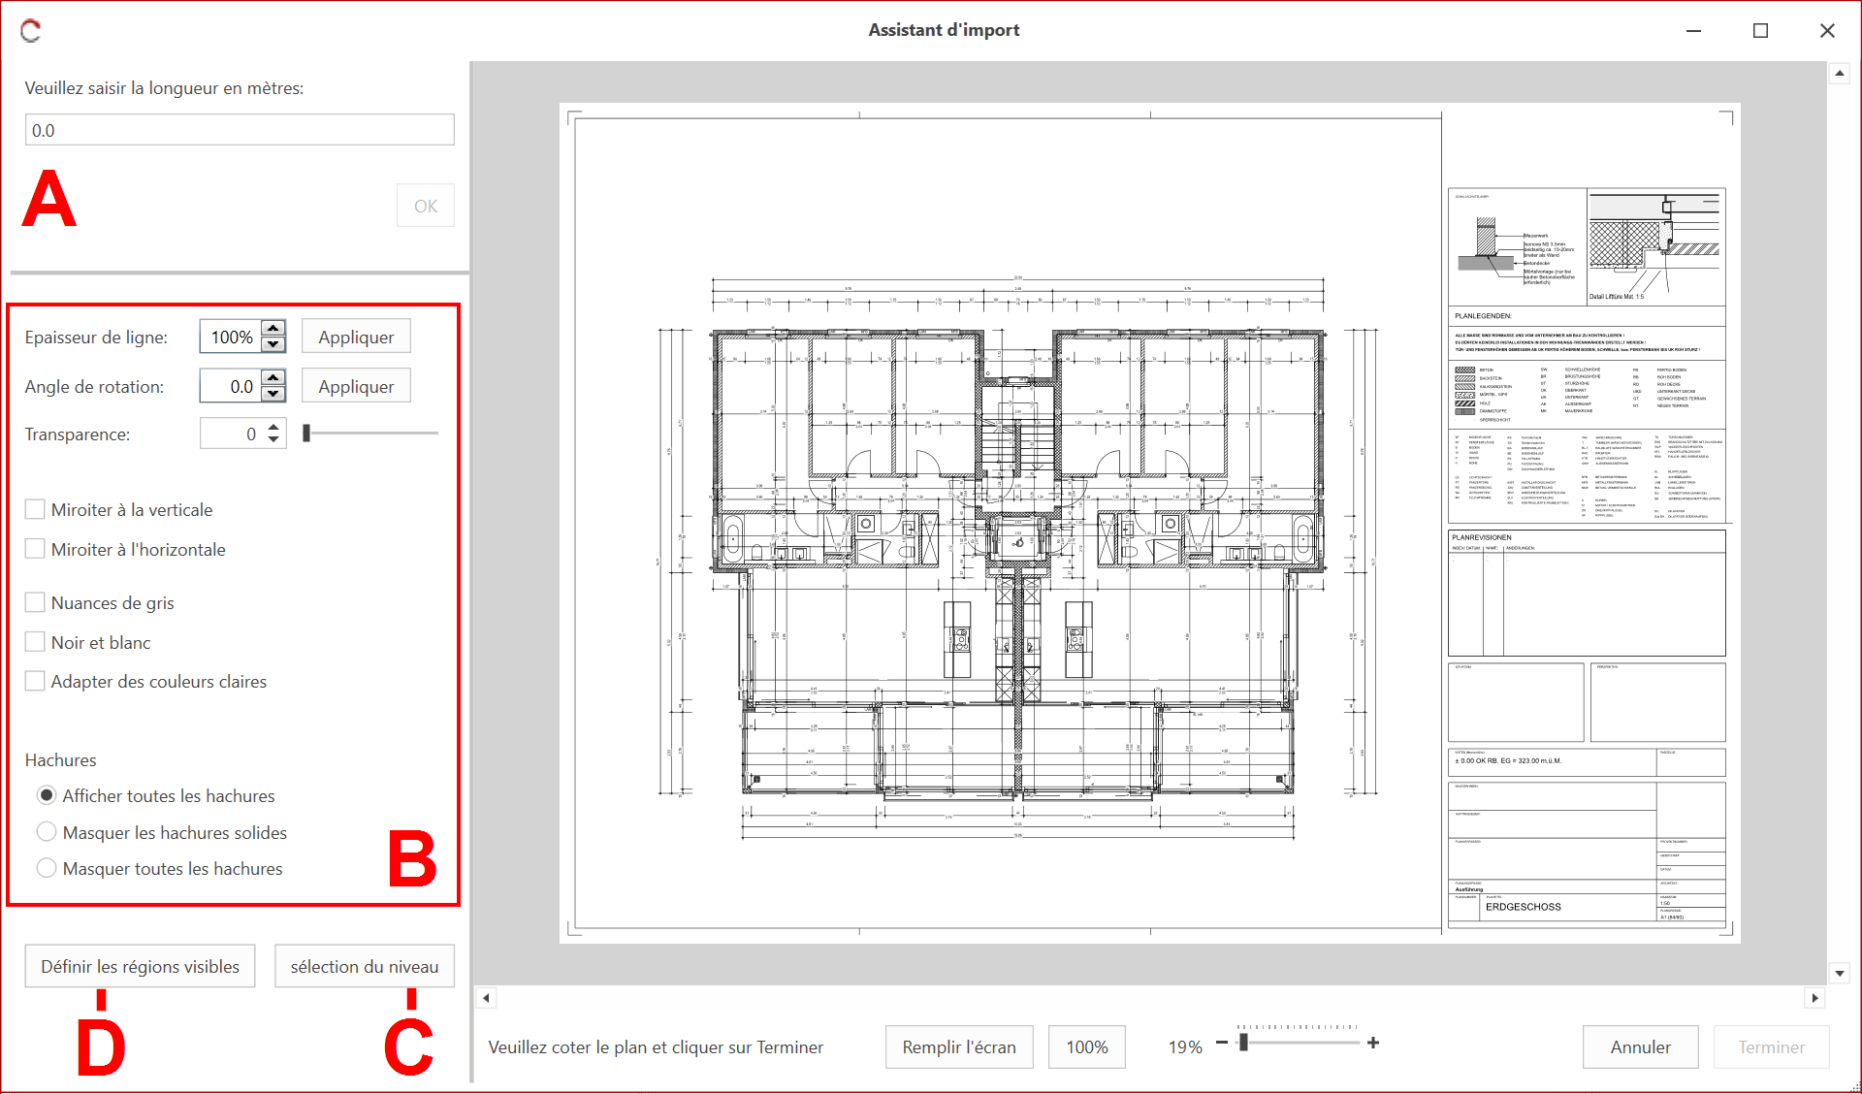Toggle Nuances de gris checkbox
The height and width of the screenshot is (1094, 1862).
coord(35,602)
